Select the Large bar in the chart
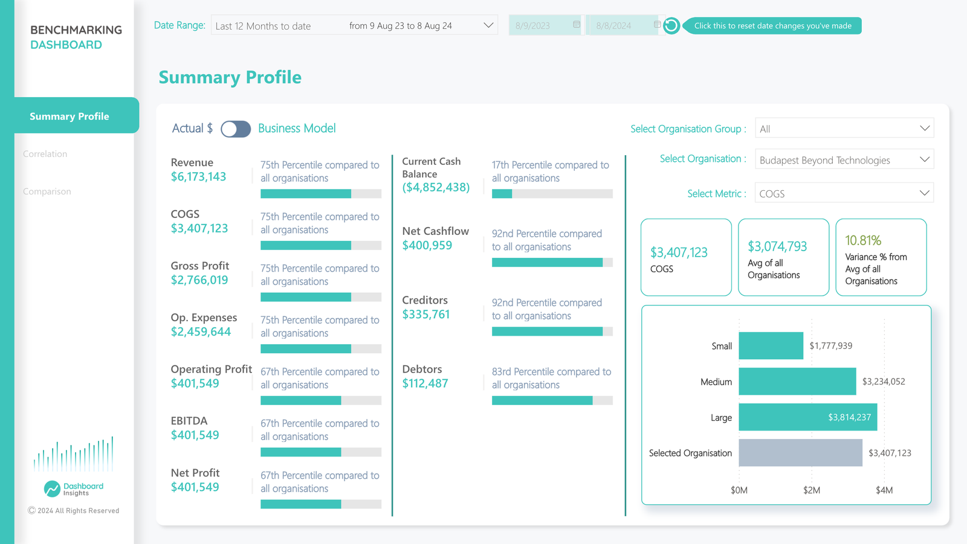This screenshot has width=967, height=544. 807,417
